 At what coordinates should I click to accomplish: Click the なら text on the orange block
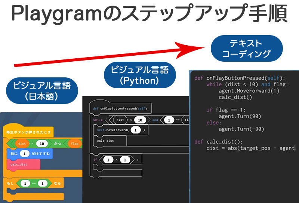[57, 183]
